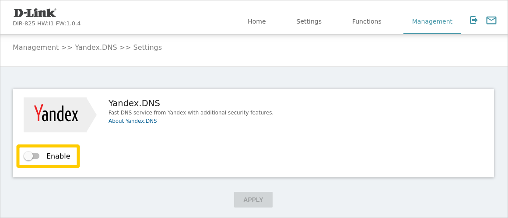Screen dimensions: 508x218
Task: Go to the Home tab
Action: [256, 21]
